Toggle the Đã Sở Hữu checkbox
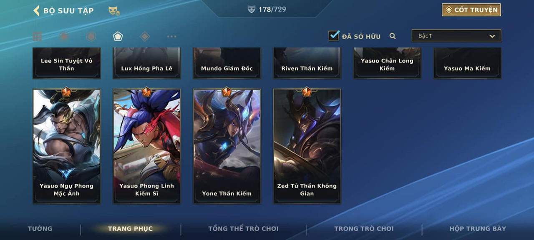This screenshot has width=534, height=240. [334, 36]
